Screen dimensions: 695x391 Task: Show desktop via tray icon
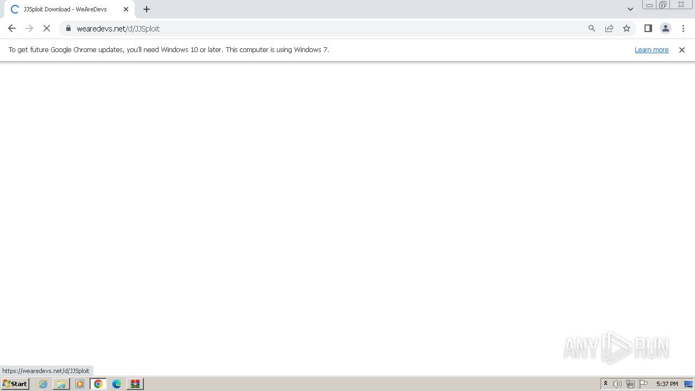point(688,384)
